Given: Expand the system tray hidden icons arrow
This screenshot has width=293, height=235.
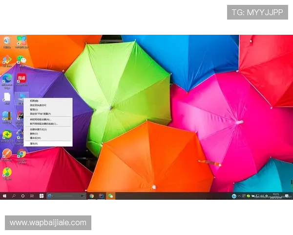Looking at the screenshot, I should click(x=239, y=196).
